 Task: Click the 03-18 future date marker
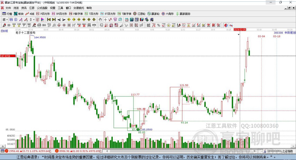click(277, 36)
